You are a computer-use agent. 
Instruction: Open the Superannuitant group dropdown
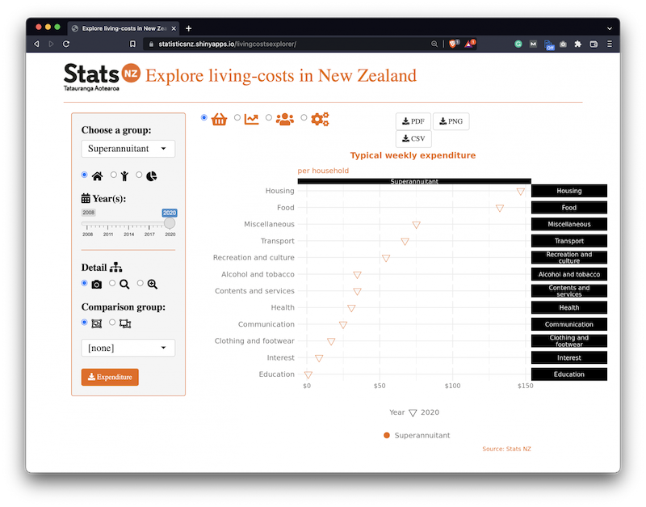pyautogui.click(x=128, y=149)
